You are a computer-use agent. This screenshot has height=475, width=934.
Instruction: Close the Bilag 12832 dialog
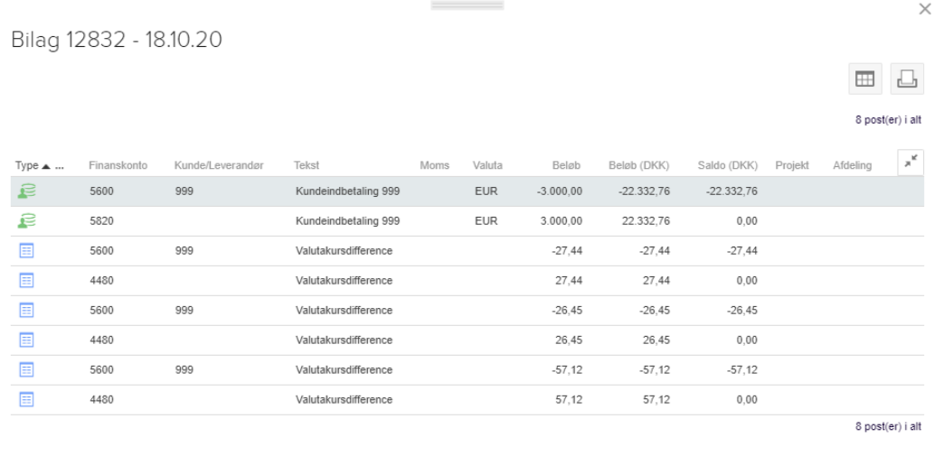924,9
